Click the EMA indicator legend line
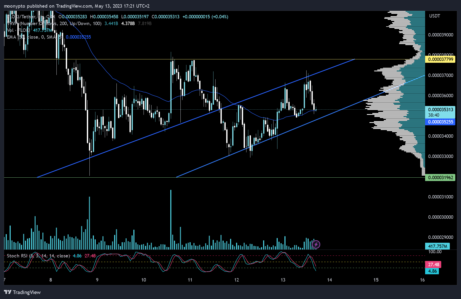Viewport: 461px width, 299px height. tap(49, 37)
